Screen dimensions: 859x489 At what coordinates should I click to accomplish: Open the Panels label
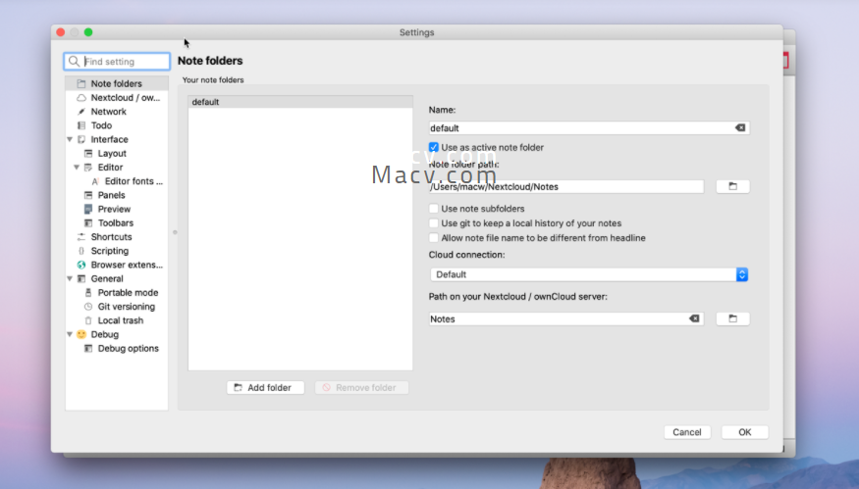pyautogui.click(x=111, y=195)
